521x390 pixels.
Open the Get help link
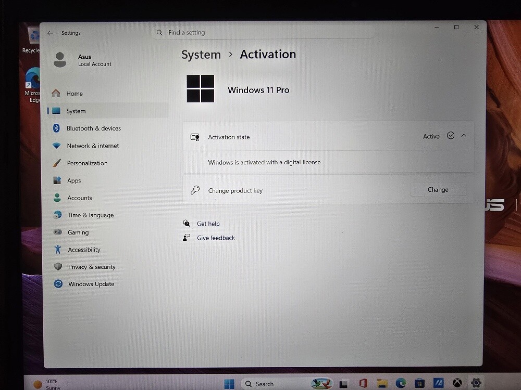point(208,224)
